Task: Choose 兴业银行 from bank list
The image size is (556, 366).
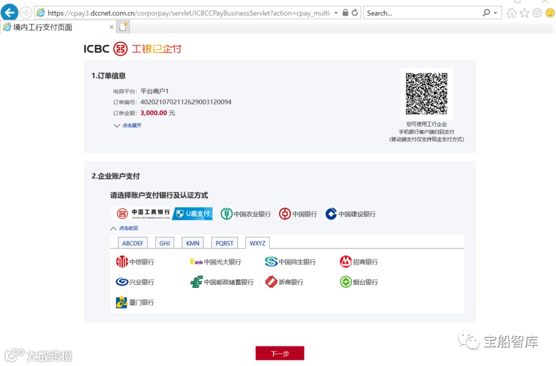Action: tap(135, 282)
